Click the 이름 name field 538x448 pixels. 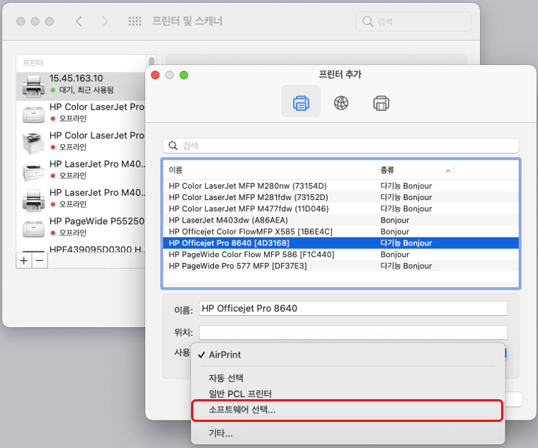pyautogui.click(x=353, y=309)
